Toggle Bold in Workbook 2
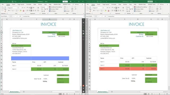This screenshot has height=95, width=170. pos(94,11)
